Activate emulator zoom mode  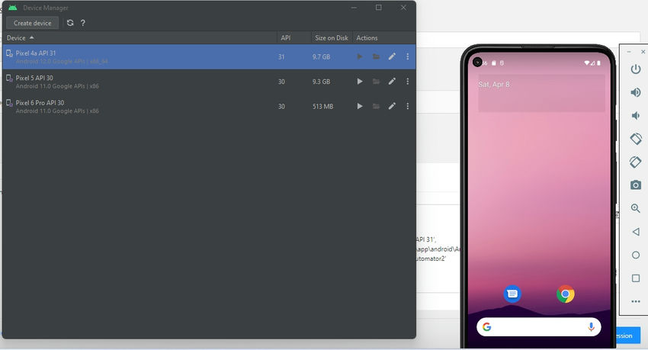(x=636, y=208)
